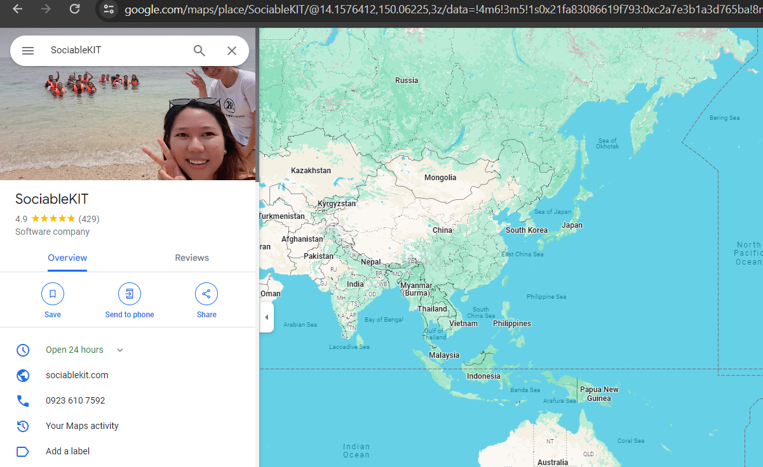Click Open 24 hours text

click(x=74, y=350)
